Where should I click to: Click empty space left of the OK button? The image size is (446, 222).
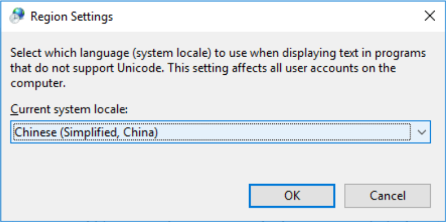128,196
